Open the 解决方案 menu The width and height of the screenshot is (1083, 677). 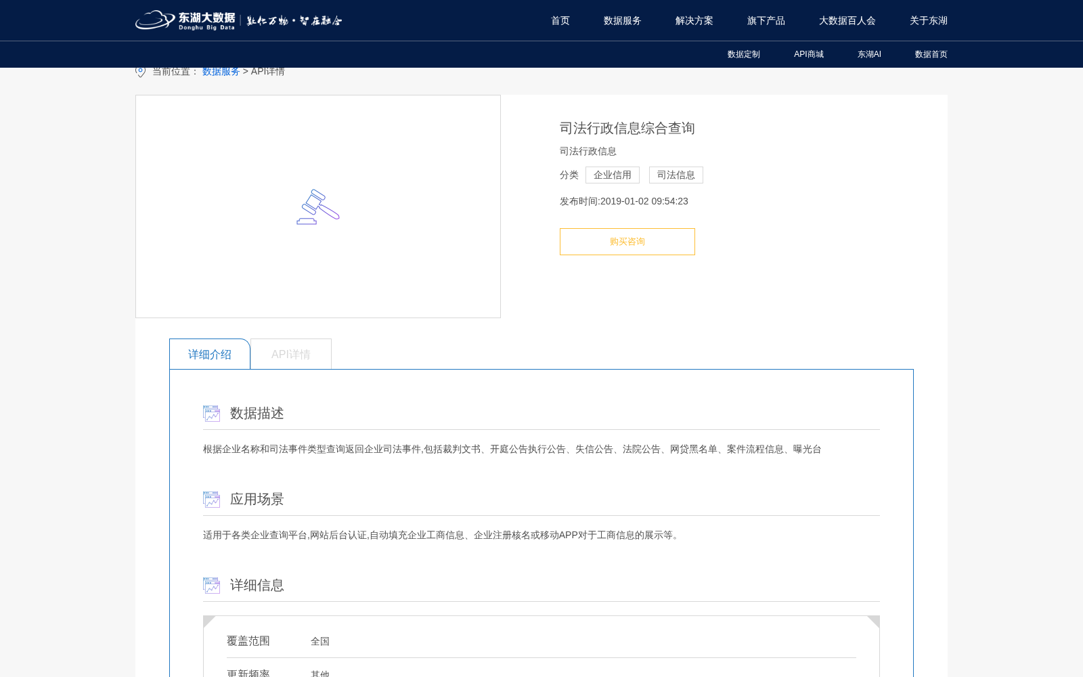[694, 20]
